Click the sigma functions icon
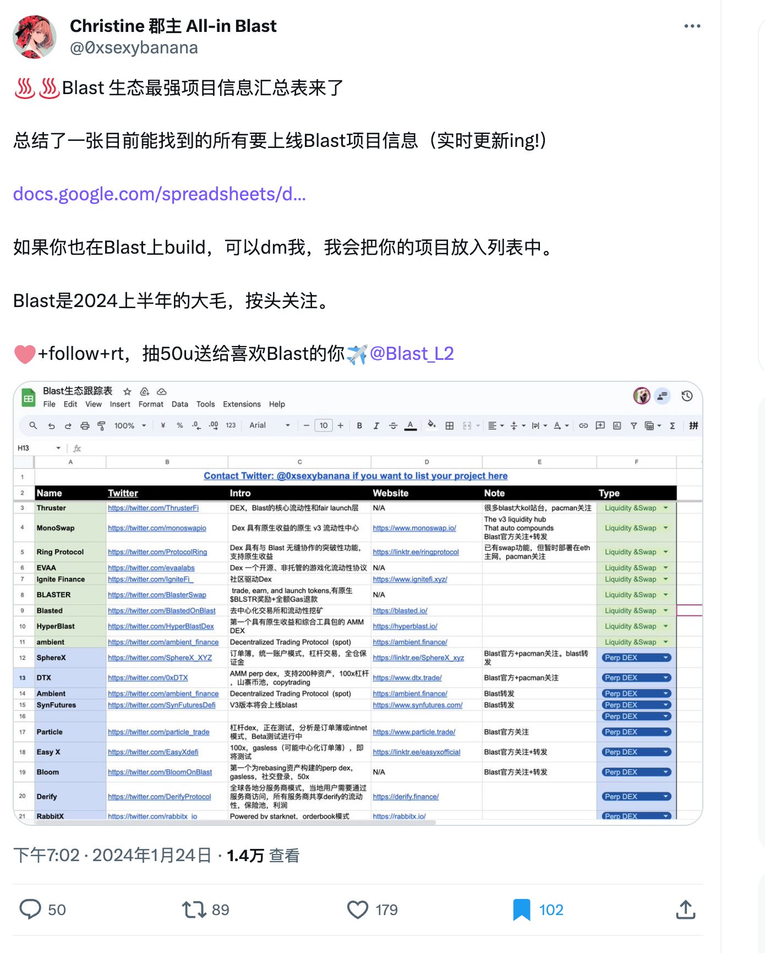 click(x=673, y=425)
